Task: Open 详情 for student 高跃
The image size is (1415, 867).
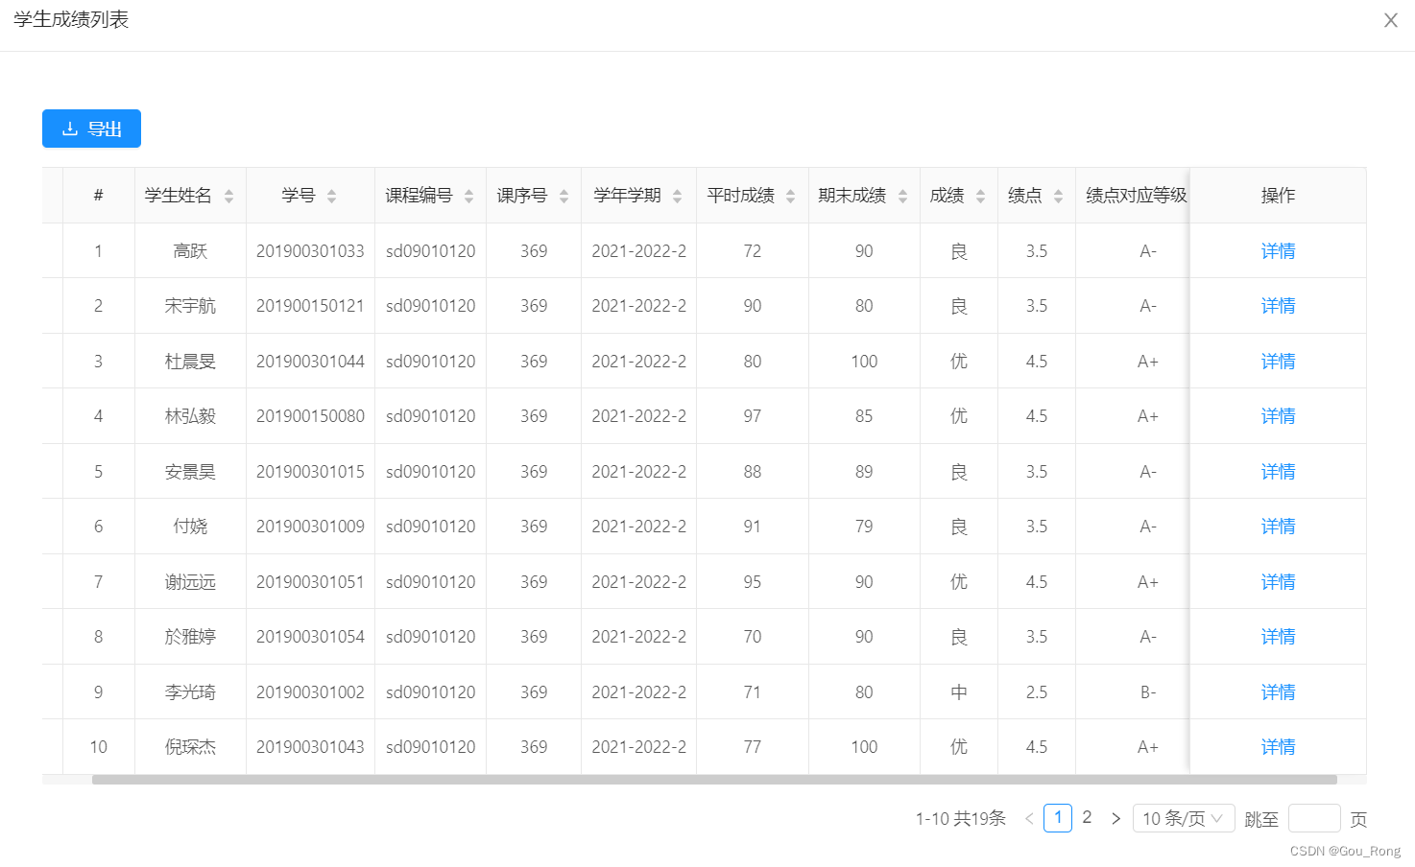Action: (x=1278, y=251)
